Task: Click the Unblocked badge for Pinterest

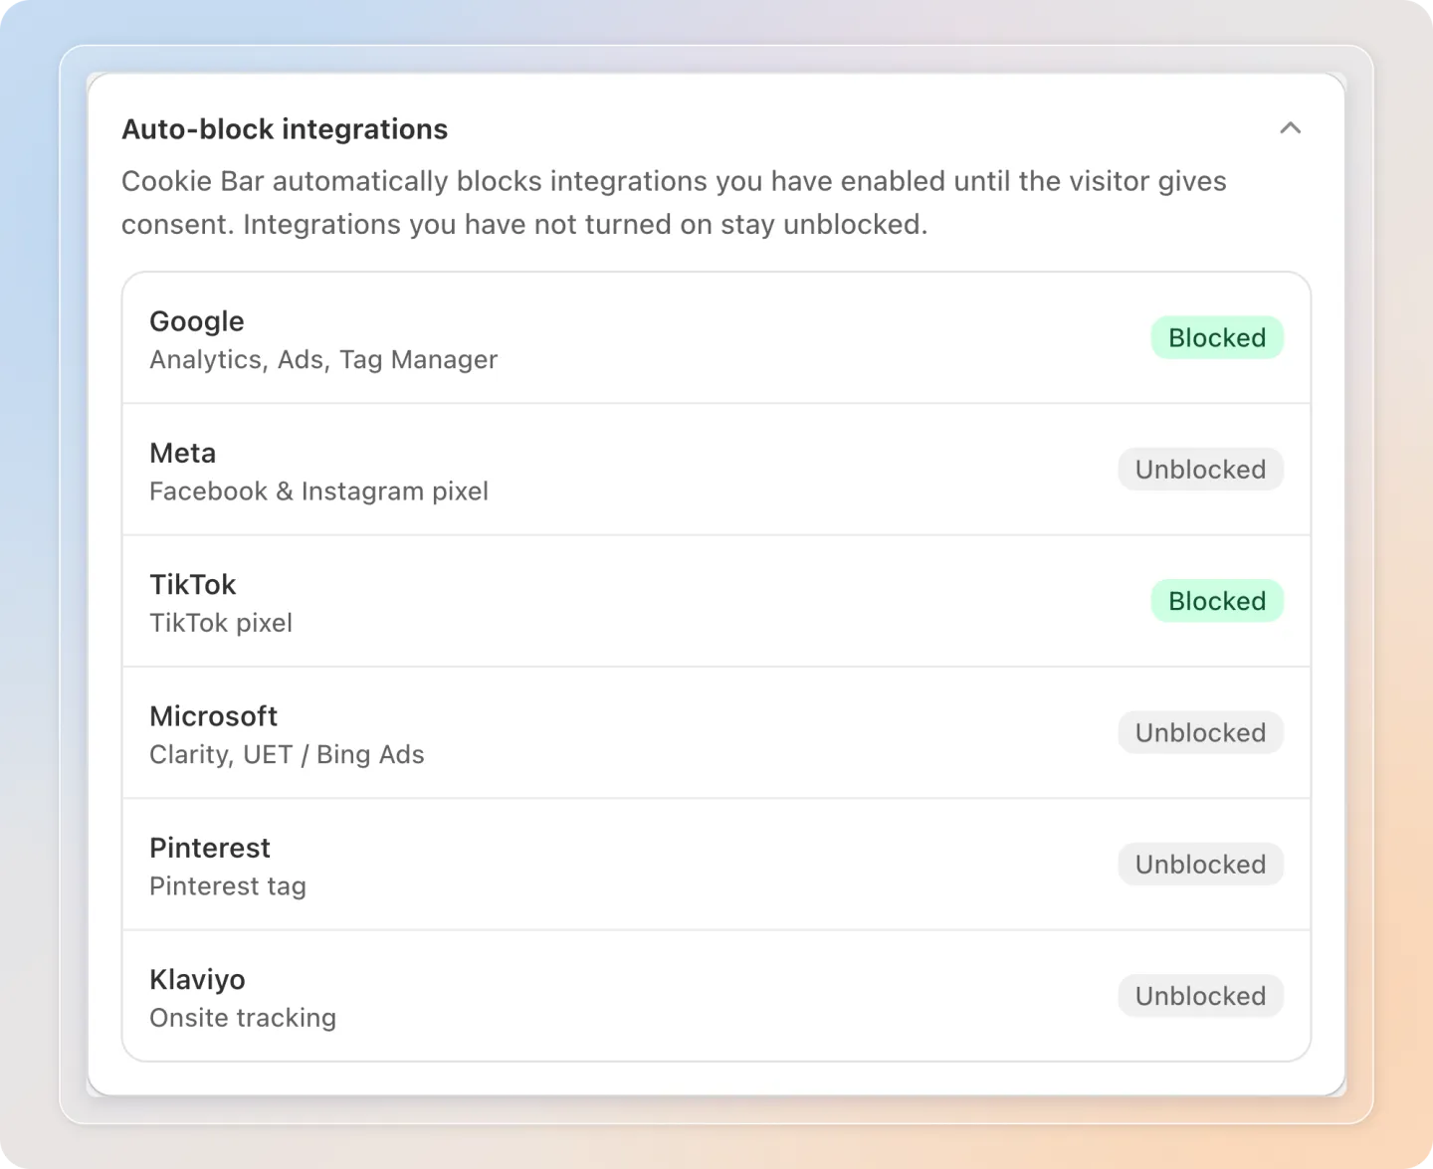Action: [1200, 865]
